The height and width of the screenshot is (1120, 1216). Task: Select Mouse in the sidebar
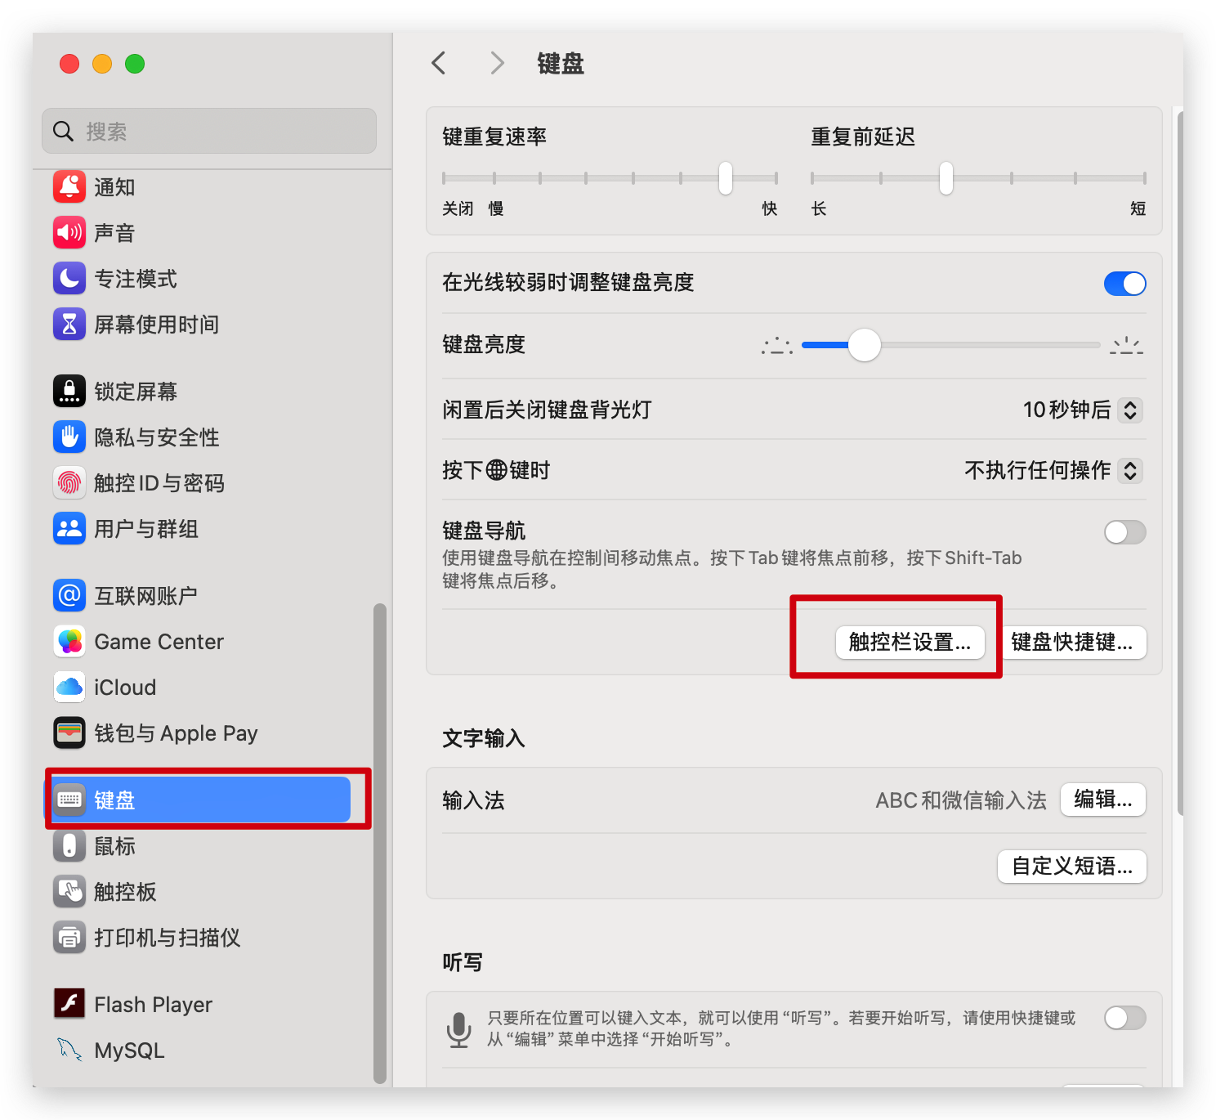(114, 846)
